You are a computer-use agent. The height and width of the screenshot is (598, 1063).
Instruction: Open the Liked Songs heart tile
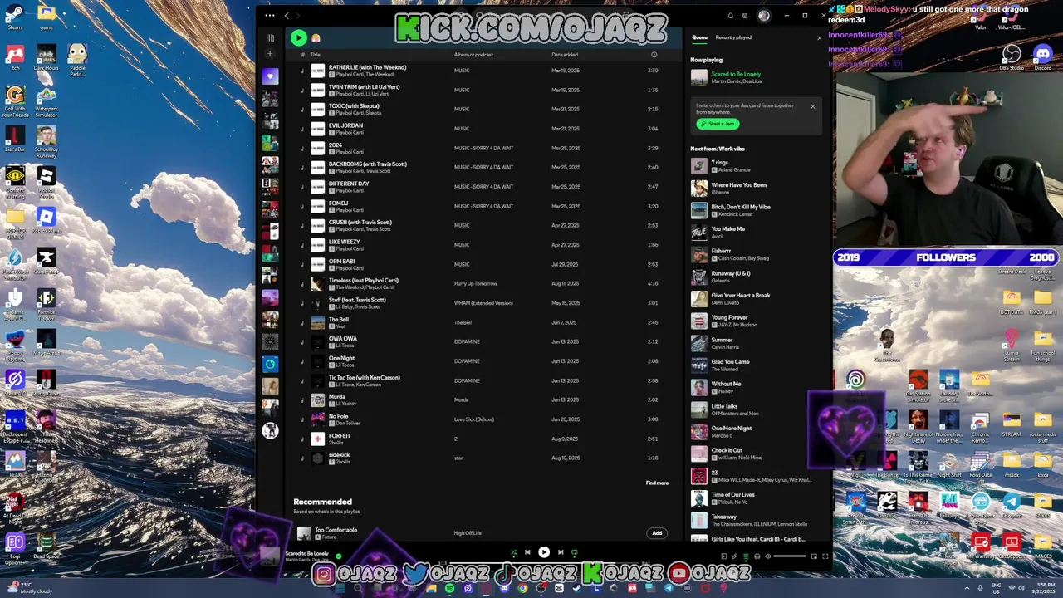point(270,76)
